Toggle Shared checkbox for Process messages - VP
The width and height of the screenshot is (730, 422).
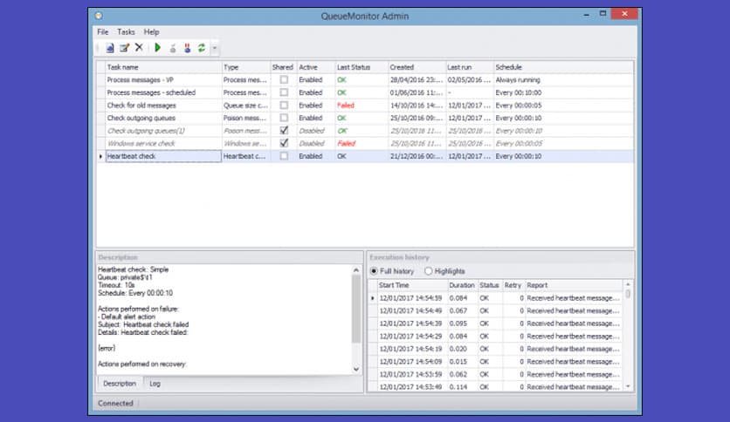click(x=284, y=80)
